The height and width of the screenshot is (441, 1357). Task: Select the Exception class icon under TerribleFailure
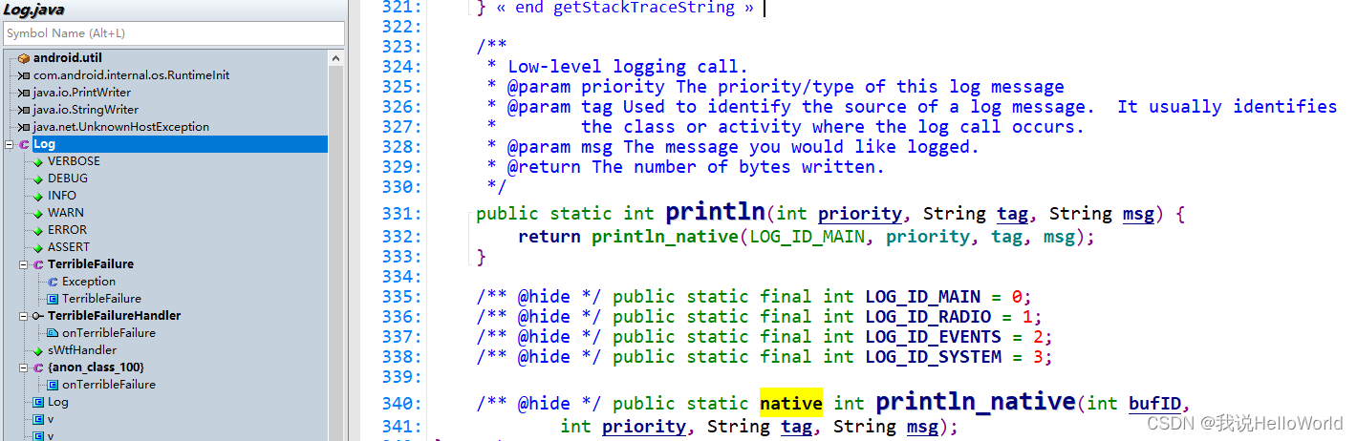point(53,282)
